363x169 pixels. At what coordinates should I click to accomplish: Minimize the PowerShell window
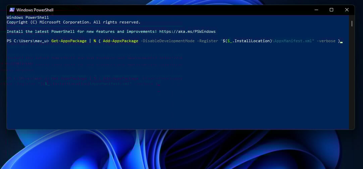pyautogui.click(x=316, y=10)
